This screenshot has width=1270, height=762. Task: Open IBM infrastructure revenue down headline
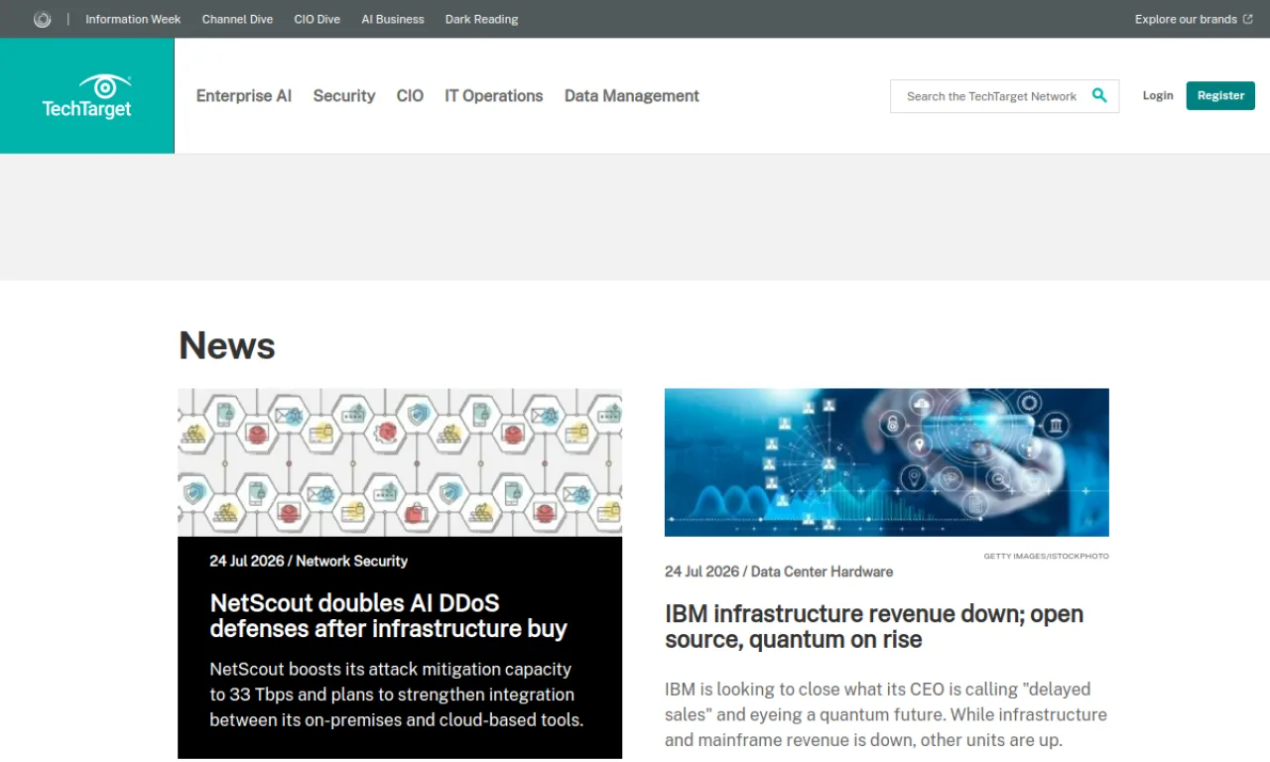pyautogui.click(x=874, y=626)
